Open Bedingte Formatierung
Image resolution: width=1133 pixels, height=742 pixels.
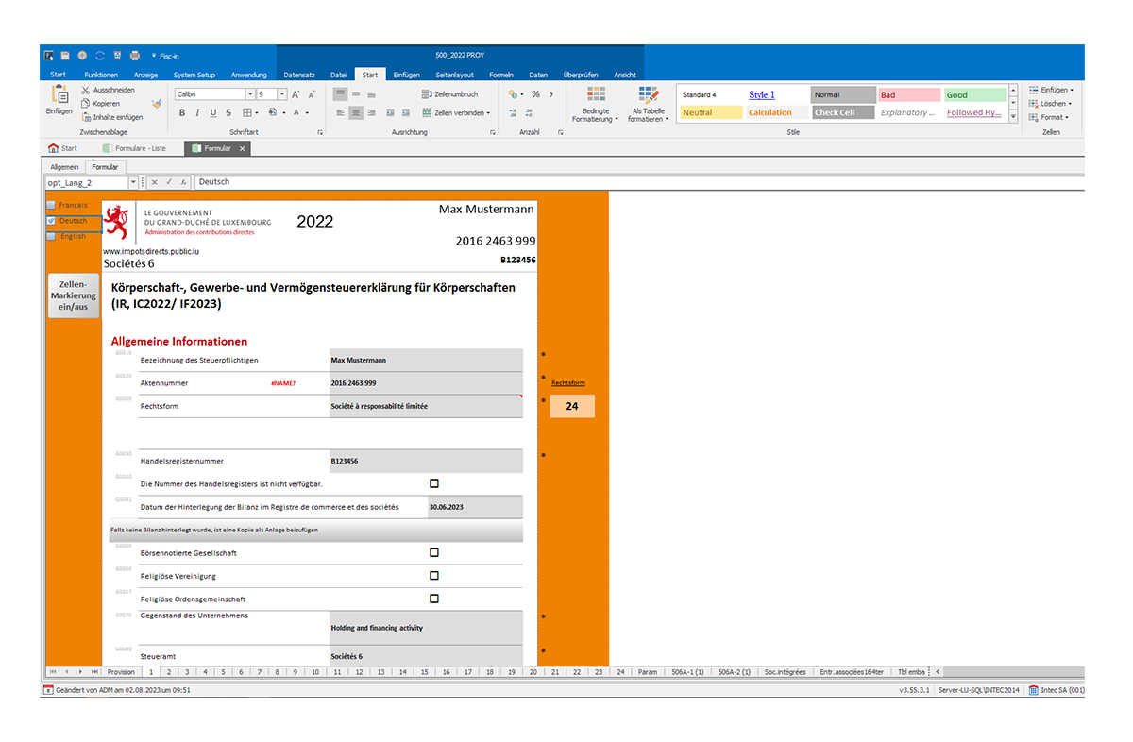pos(596,105)
